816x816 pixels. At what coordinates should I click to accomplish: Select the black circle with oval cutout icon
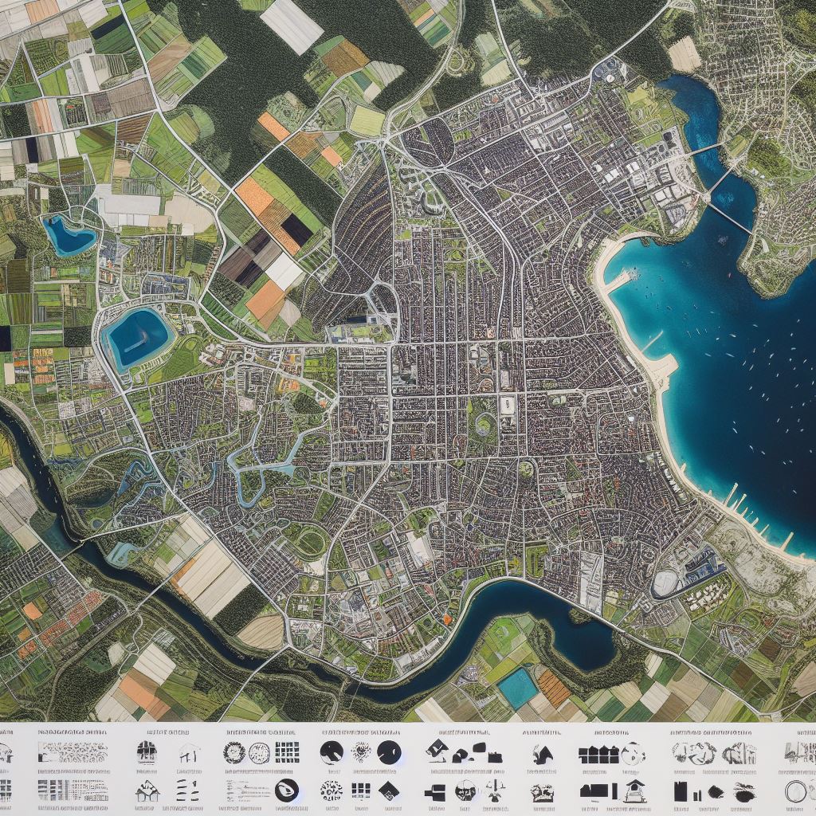284,790
